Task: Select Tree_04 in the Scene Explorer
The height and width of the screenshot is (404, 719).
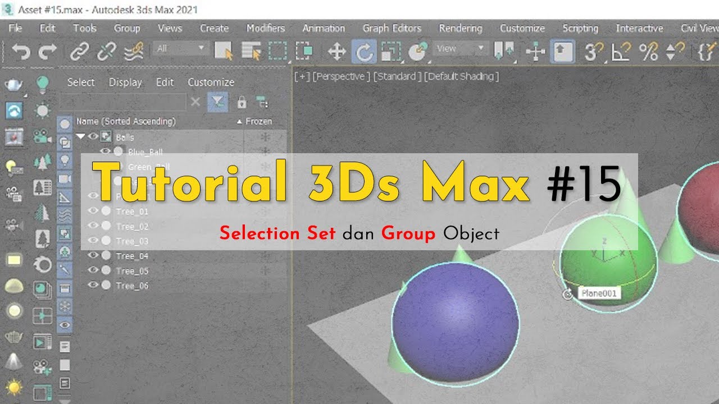Action: (132, 256)
